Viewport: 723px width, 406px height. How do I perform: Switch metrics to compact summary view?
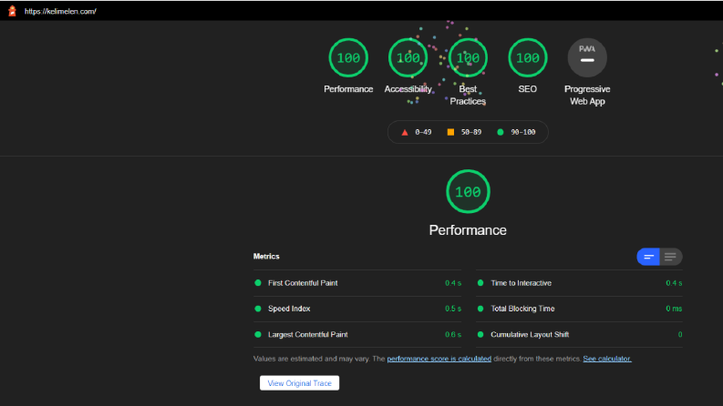coord(648,257)
